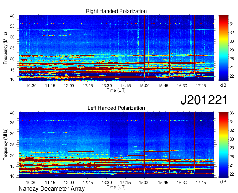Click "Time (UT)" label under Right Handed plot
Screen dimensions: 238x193
(x=116, y=90)
